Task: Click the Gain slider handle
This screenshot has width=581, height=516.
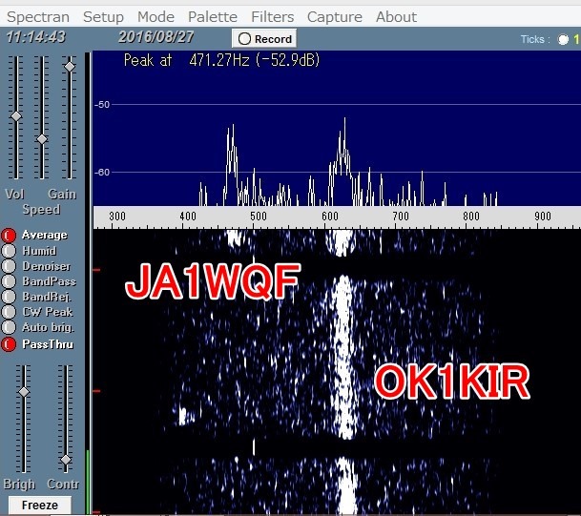Action: (x=70, y=67)
